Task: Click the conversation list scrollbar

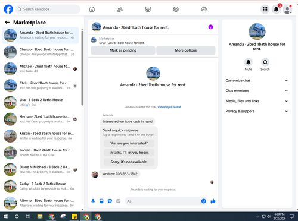Action: click(82, 68)
